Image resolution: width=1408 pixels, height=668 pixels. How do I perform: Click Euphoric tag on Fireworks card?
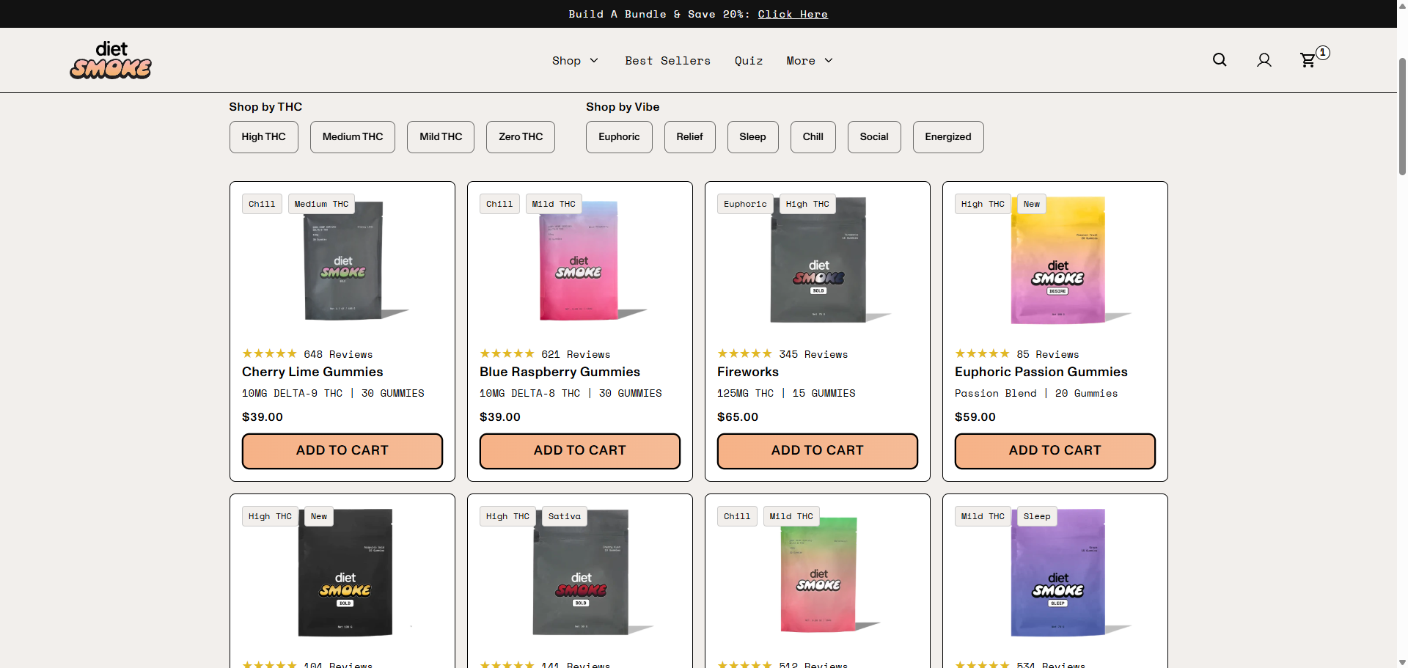(745, 205)
